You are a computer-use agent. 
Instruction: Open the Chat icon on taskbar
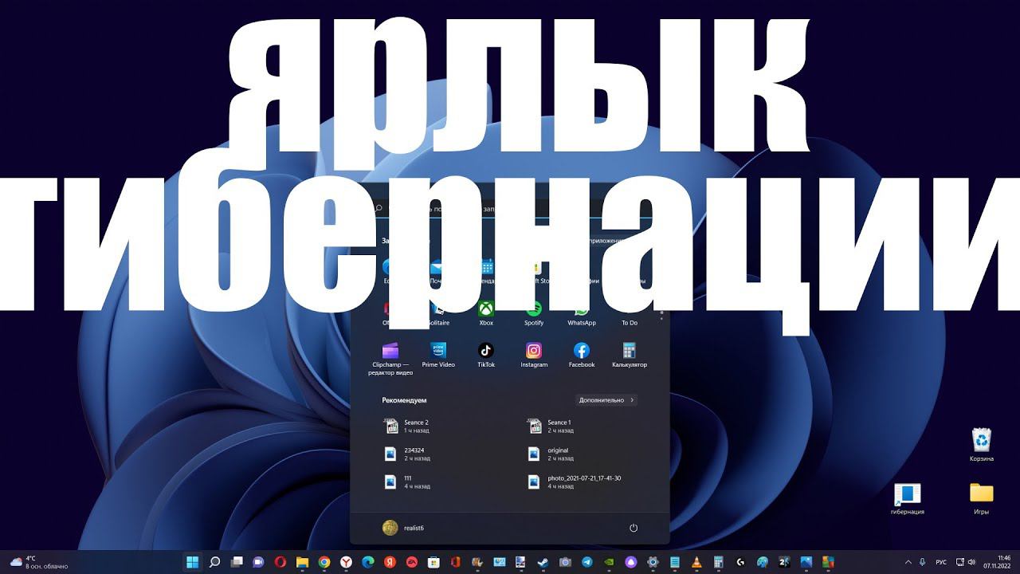(x=258, y=562)
